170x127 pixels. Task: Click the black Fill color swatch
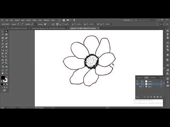pyautogui.click(x=3, y=78)
